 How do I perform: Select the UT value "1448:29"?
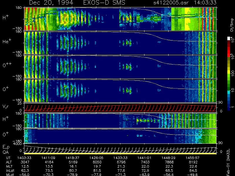[x=168, y=158]
